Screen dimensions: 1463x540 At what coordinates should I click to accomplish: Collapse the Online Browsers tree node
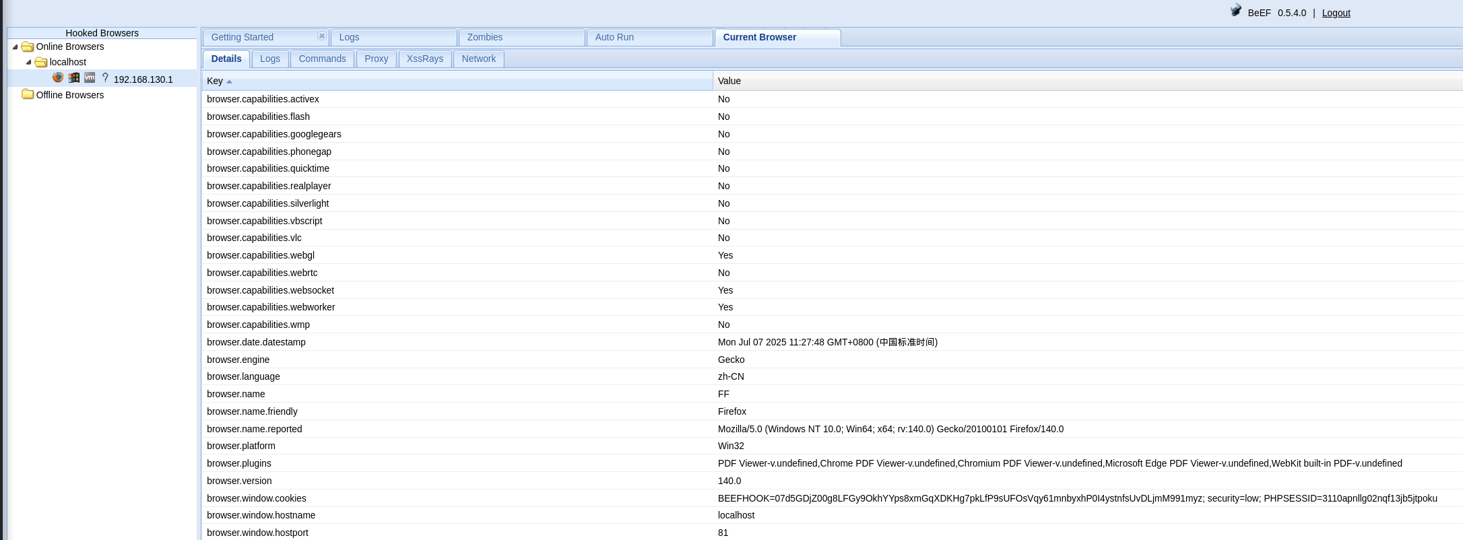coord(15,47)
